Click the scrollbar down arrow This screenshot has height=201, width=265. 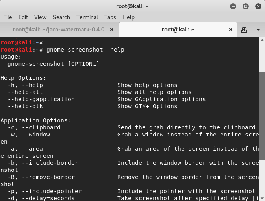pyautogui.click(x=262, y=198)
